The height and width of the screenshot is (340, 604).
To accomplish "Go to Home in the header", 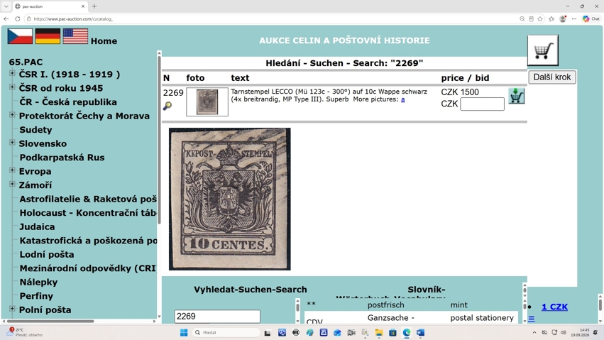I will tap(104, 41).
